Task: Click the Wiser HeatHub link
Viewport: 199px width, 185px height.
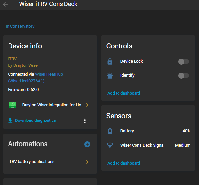Action: coord(49,74)
